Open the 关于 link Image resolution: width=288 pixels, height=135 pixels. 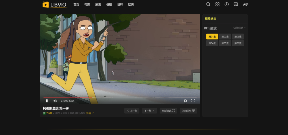pos(246,5)
